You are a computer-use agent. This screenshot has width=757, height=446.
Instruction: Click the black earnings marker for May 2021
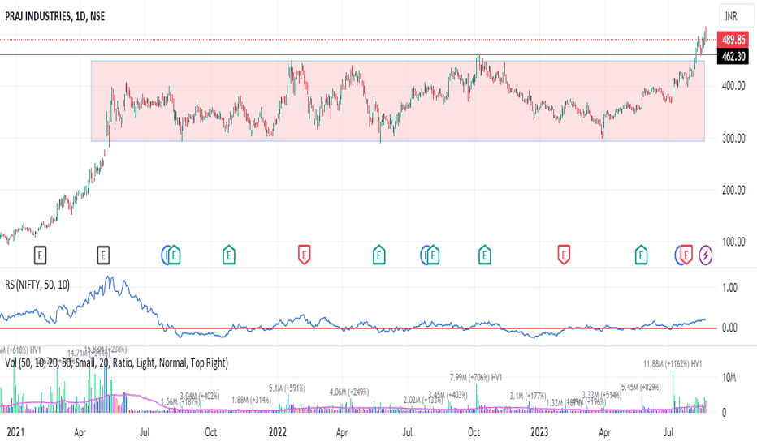[103, 255]
